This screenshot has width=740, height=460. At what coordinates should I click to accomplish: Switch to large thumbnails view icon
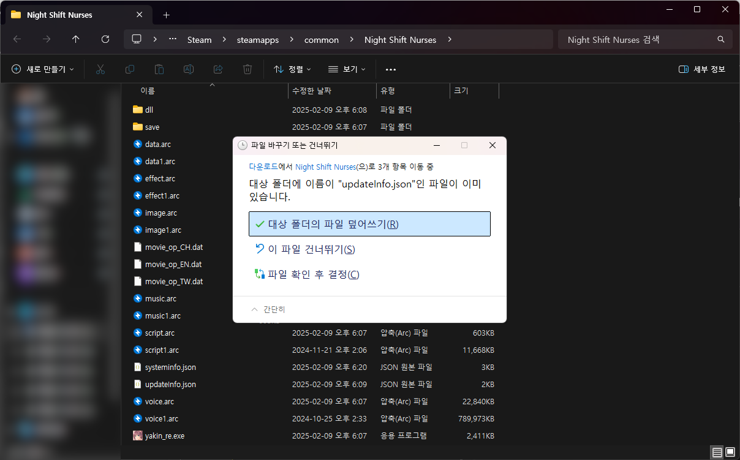pos(730,453)
